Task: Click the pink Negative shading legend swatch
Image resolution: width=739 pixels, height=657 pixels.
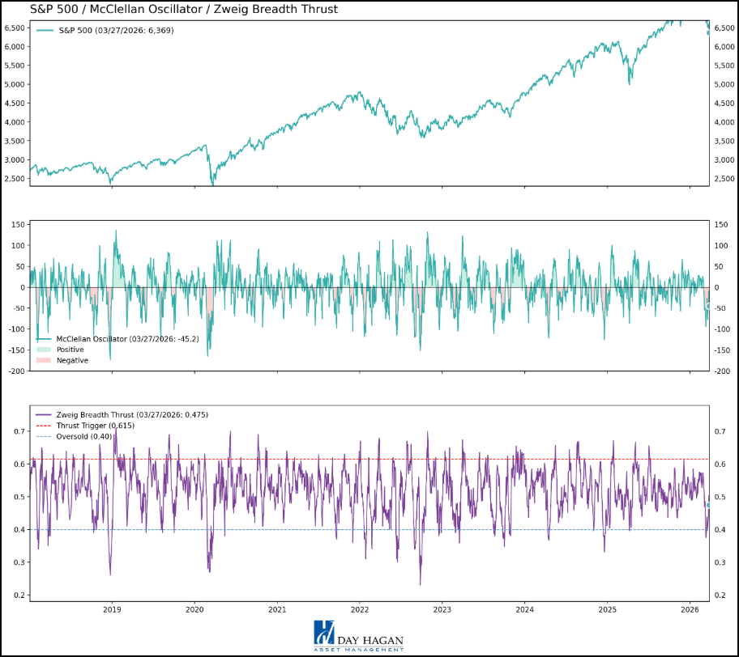Action: tap(42, 360)
